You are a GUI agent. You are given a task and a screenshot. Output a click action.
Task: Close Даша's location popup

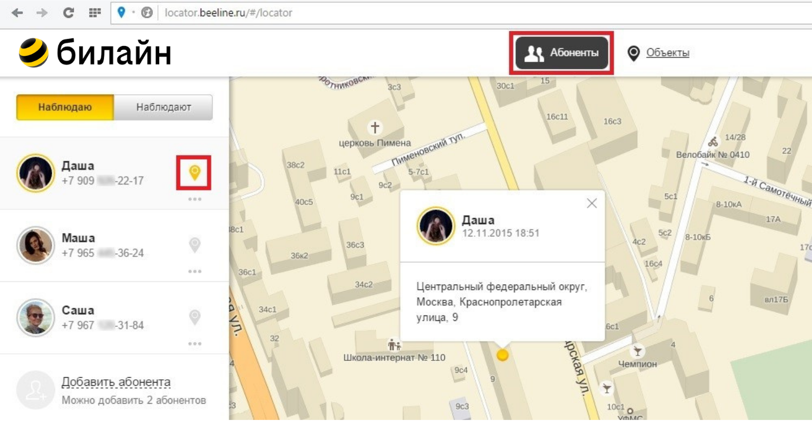click(x=592, y=203)
